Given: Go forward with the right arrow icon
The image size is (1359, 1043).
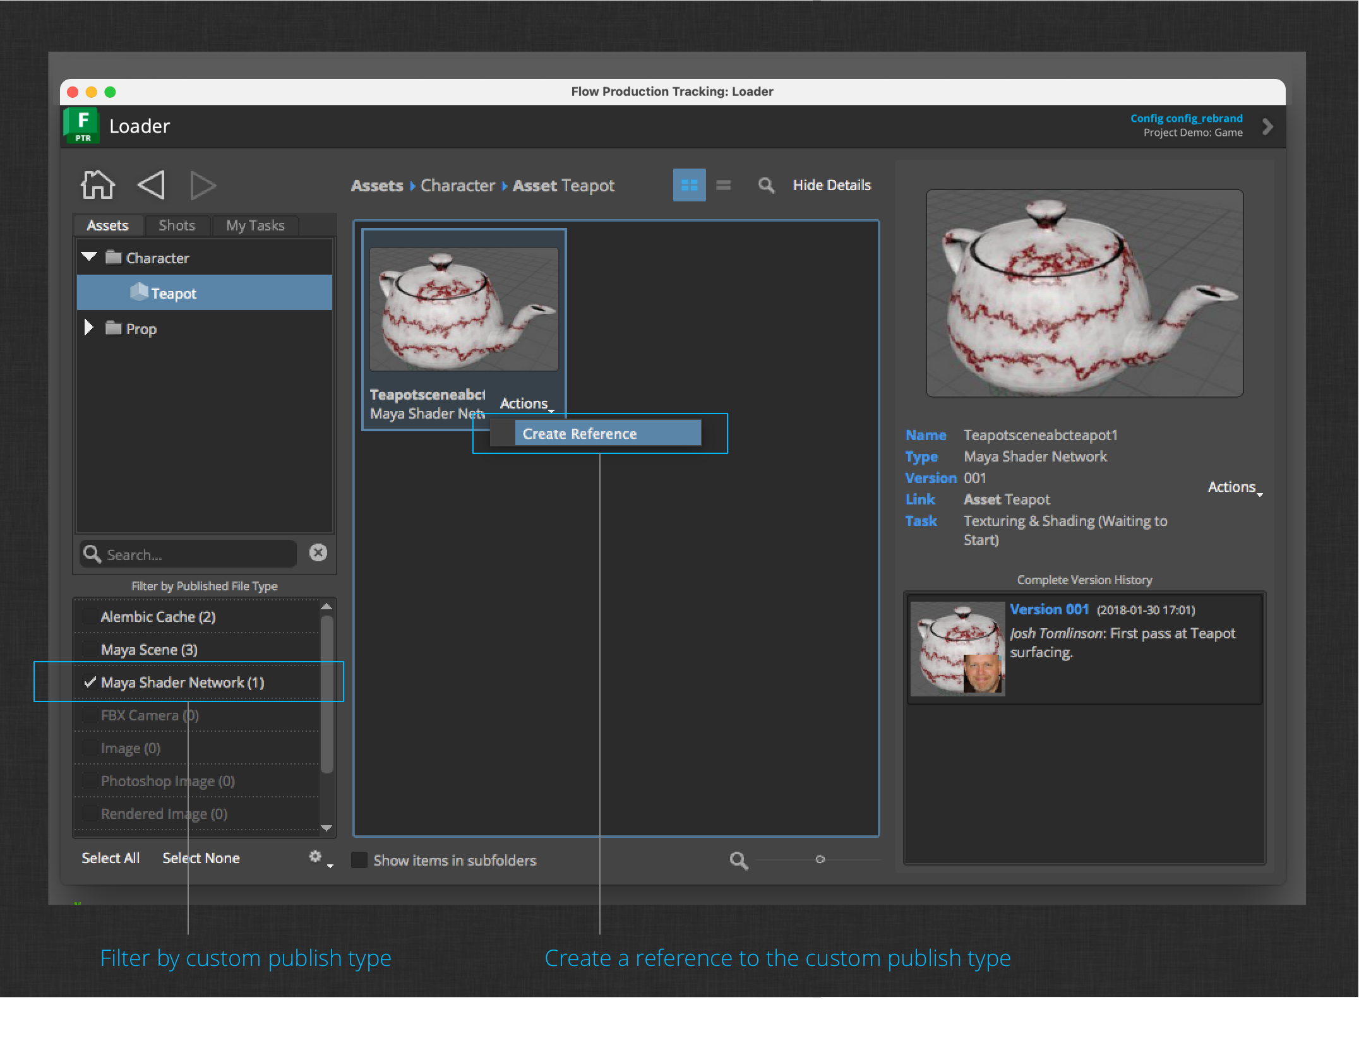Looking at the screenshot, I should coord(202,186).
